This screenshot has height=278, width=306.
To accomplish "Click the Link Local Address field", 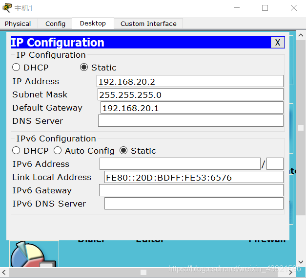I will 194,177.
